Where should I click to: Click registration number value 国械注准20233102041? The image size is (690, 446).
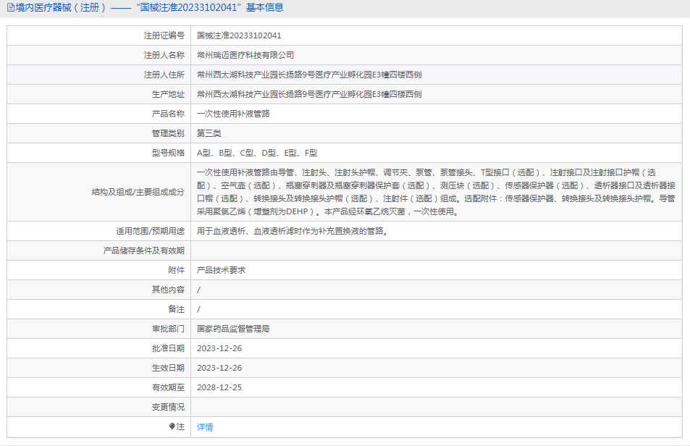point(239,35)
